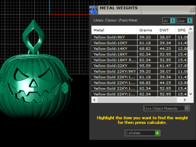Click the 59.20 grams cell for Yellow Gold:9KY

click(x=147, y=37)
